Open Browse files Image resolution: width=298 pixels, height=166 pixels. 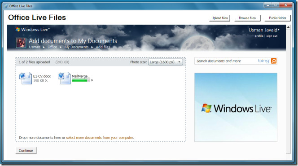(x=247, y=18)
